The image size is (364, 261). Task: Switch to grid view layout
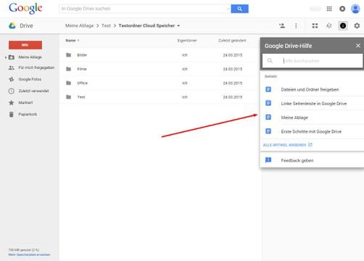(x=315, y=25)
